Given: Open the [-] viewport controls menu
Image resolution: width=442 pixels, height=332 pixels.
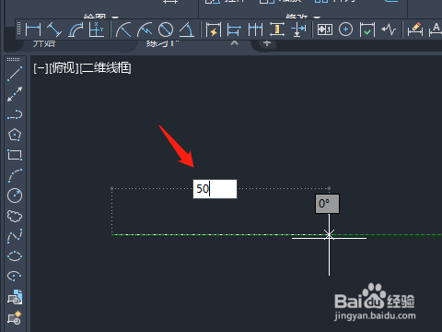Looking at the screenshot, I should point(41,68).
